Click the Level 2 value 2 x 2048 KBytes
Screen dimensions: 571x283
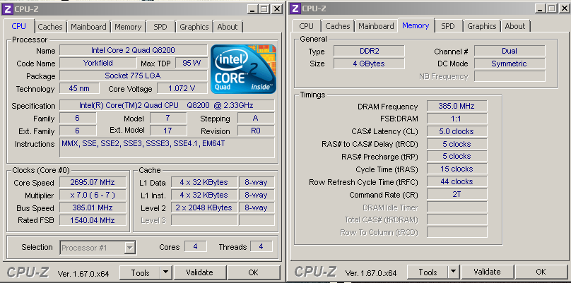point(204,207)
